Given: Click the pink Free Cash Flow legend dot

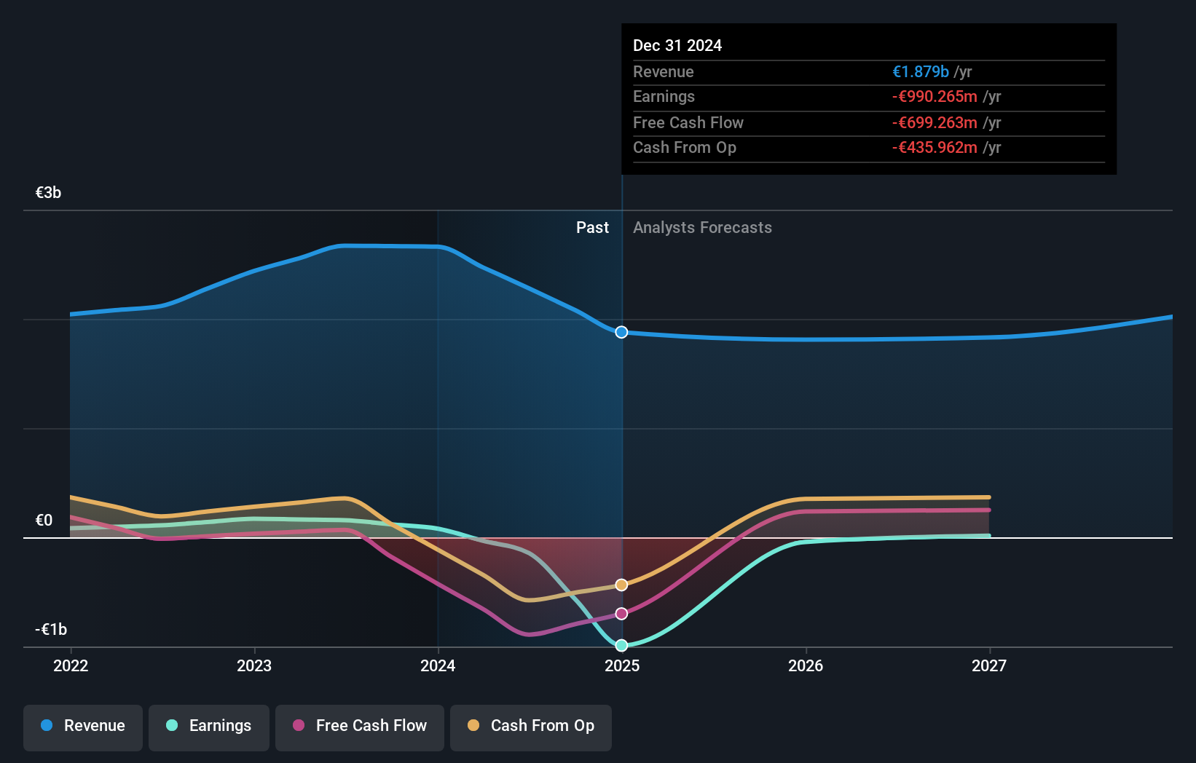Looking at the screenshot, I should 297,726.
